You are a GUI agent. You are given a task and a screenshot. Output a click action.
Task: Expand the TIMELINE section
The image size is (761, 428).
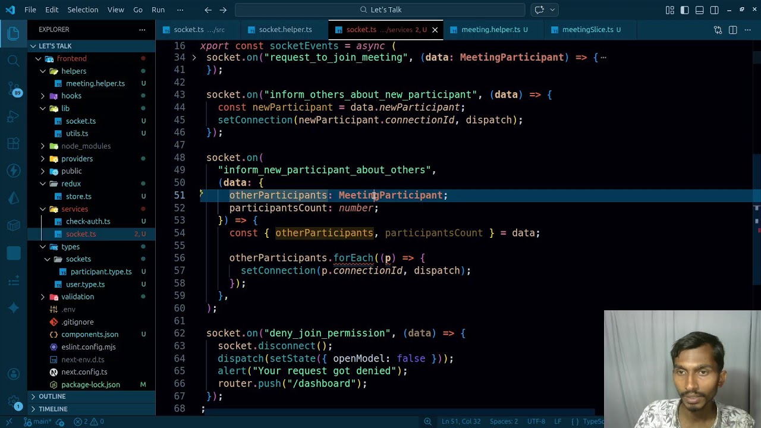[91, 409]
